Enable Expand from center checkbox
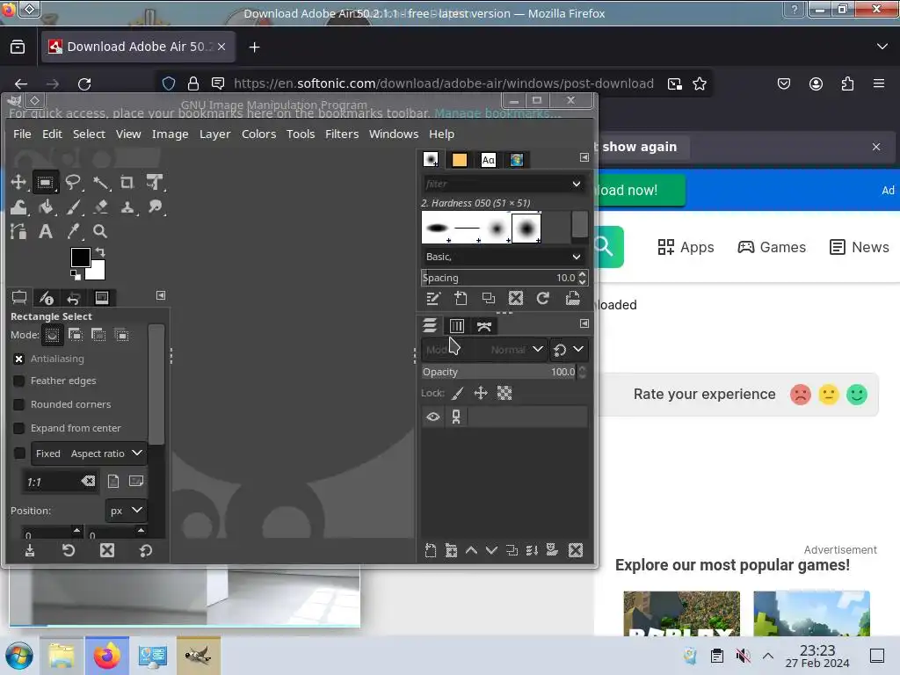The image size is (900, 675). click(19, 428)
